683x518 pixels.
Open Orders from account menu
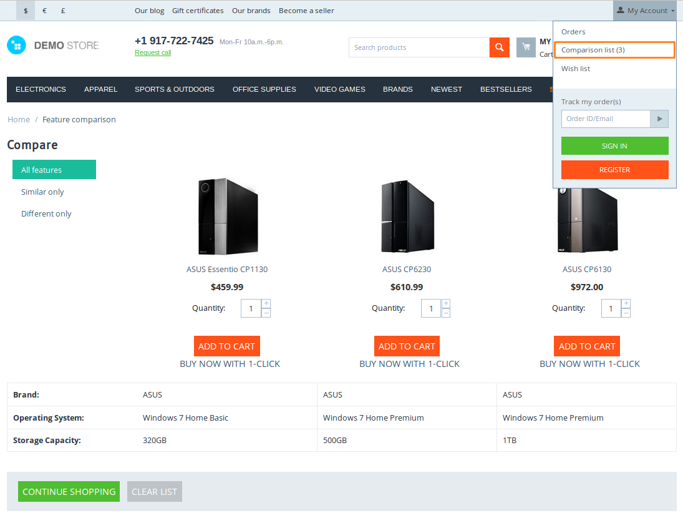(x=573, y=32)
